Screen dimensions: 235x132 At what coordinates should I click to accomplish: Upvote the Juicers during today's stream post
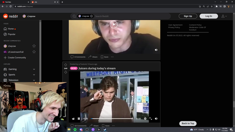coord(65,65)
